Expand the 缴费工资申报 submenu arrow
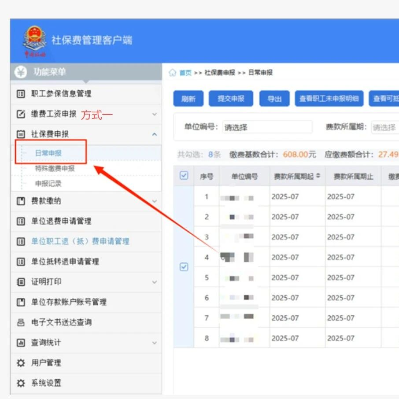 (x=154, y=115)
